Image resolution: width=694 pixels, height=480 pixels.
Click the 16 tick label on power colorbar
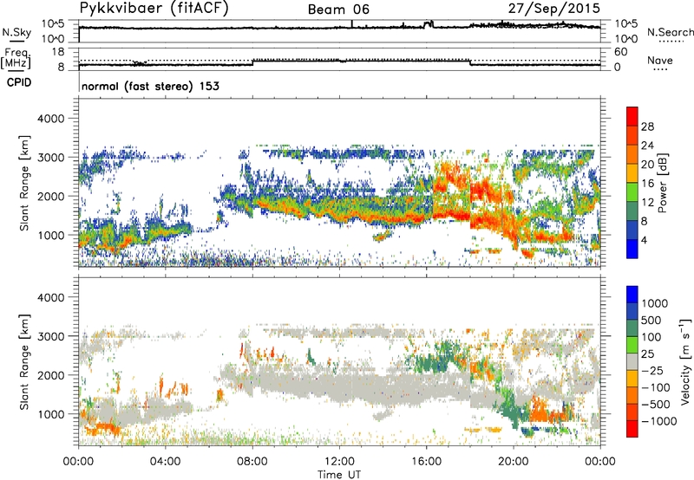647,184
